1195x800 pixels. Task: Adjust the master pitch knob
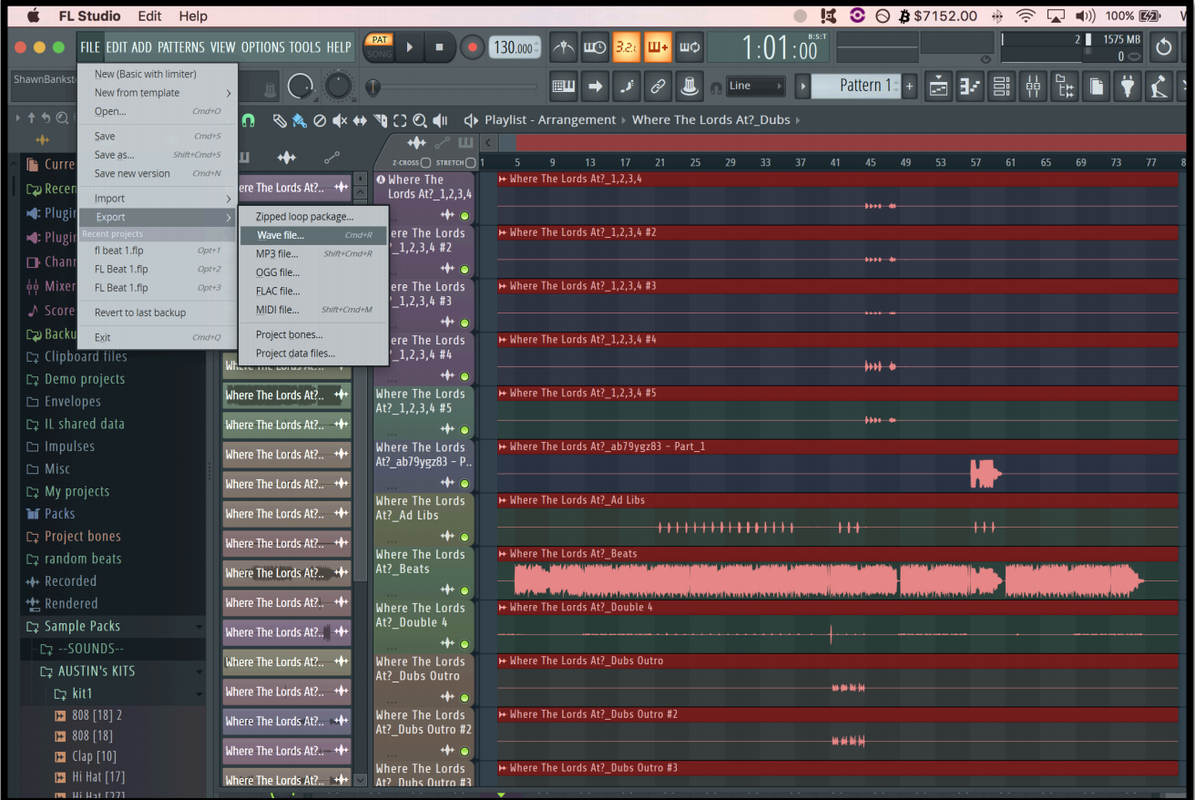pyautogui.click(x=338, y=87)
